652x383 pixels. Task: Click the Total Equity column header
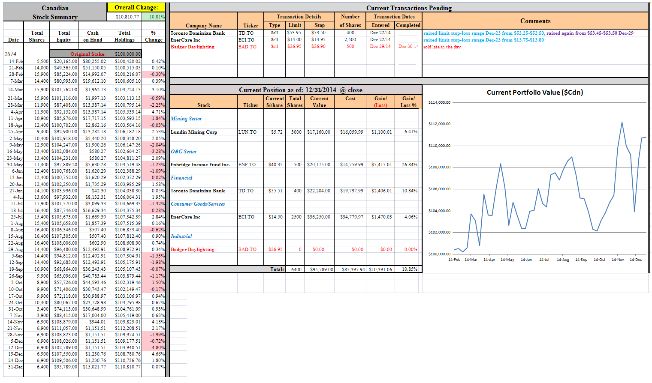click(x=64, y=36)
